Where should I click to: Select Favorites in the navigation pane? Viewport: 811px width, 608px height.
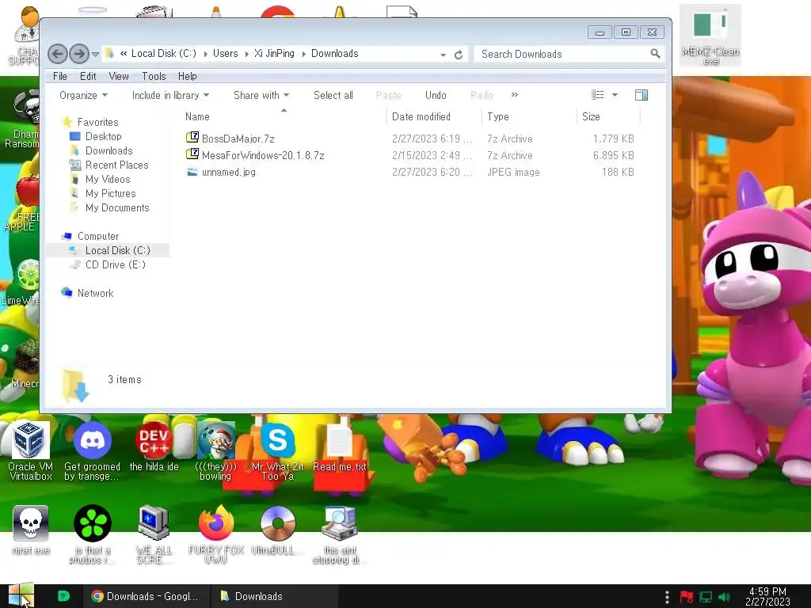pos(97,122)
